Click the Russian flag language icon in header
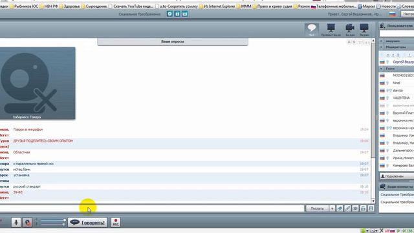This screenshot has height=233, width=414. pos(393,14)
